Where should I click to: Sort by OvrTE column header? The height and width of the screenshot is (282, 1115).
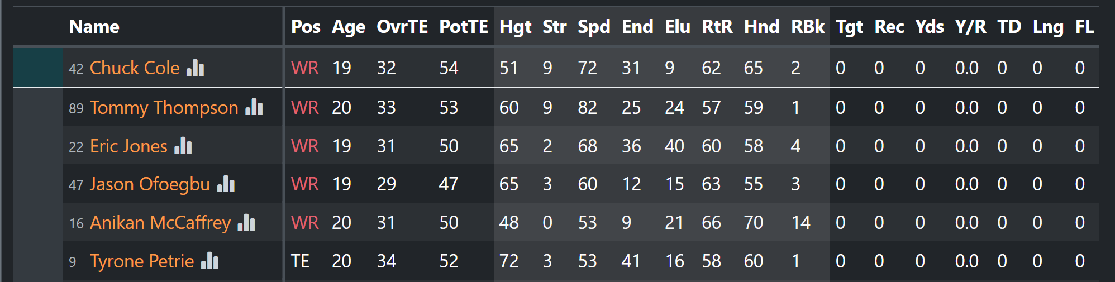(402, 27)
